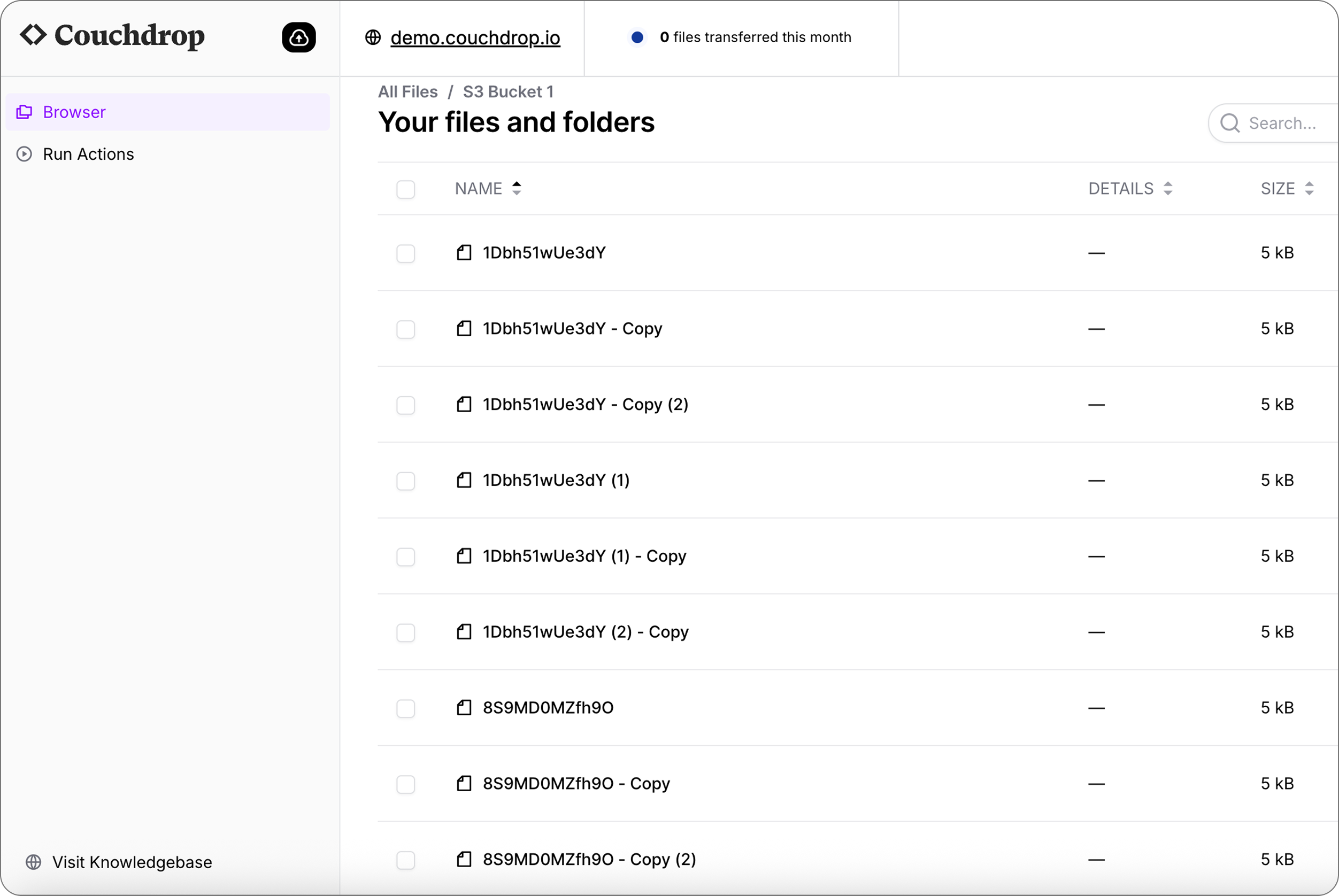Sort by the NAME column arrows
This screenshot has height=896, width=1339.
(x=517, y=189)
